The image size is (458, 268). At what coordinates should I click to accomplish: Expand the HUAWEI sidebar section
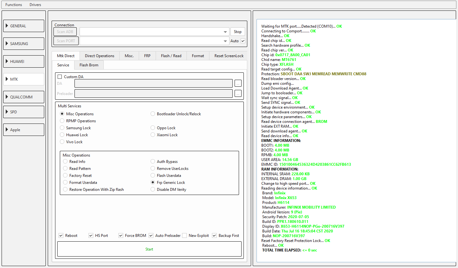click(24, 62)
